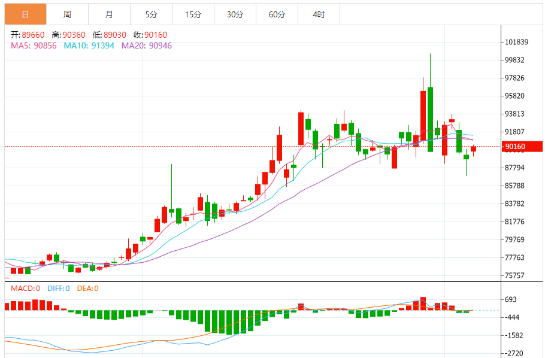Show the 30分 interval chart
This screenshot has height=358, width=545.
pos(235,14)
